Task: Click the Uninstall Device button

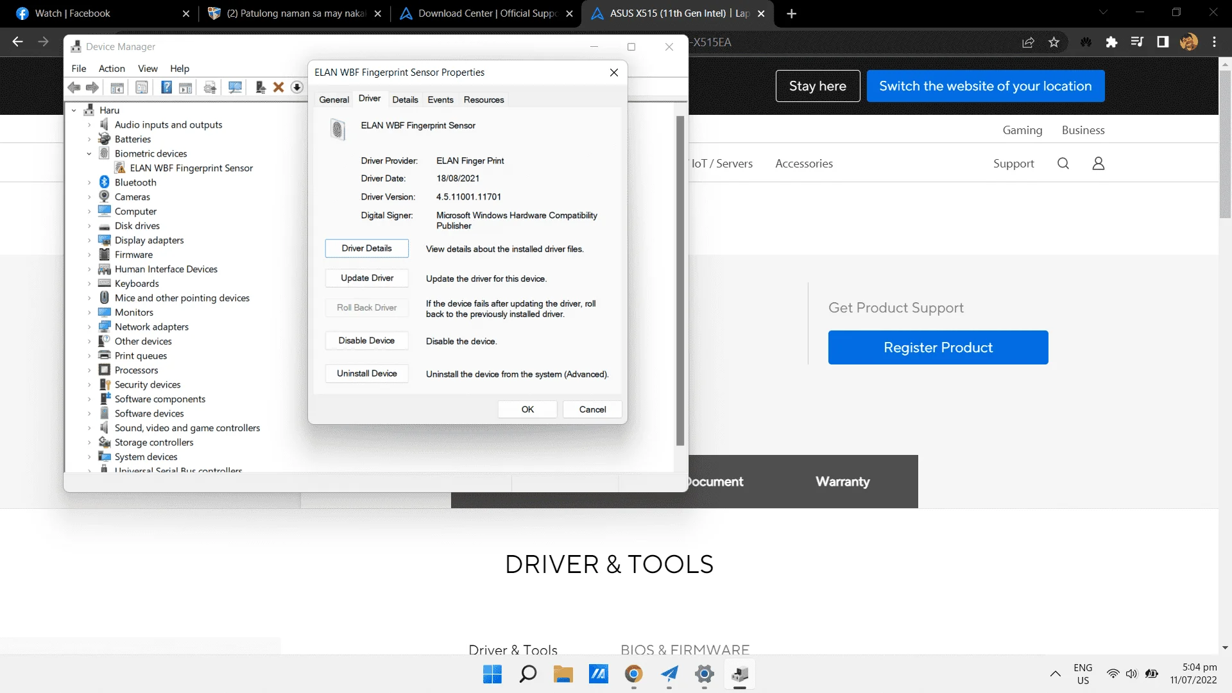Action: [367, 373]
